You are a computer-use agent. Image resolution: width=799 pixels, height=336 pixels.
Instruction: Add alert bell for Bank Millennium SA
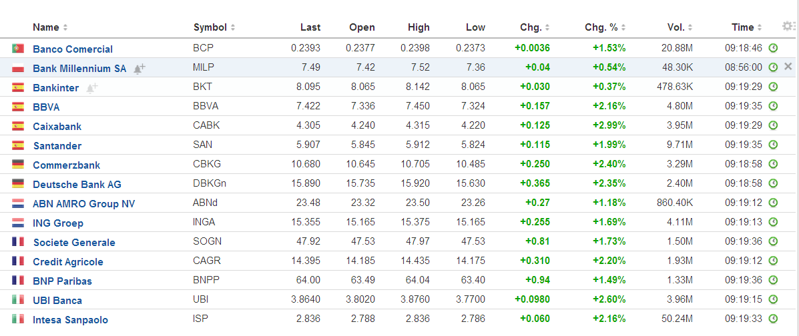click(x=139, y=69)
